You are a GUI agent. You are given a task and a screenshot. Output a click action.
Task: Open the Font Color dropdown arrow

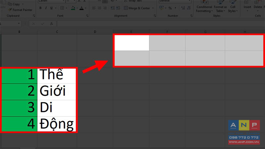(86, 8)
